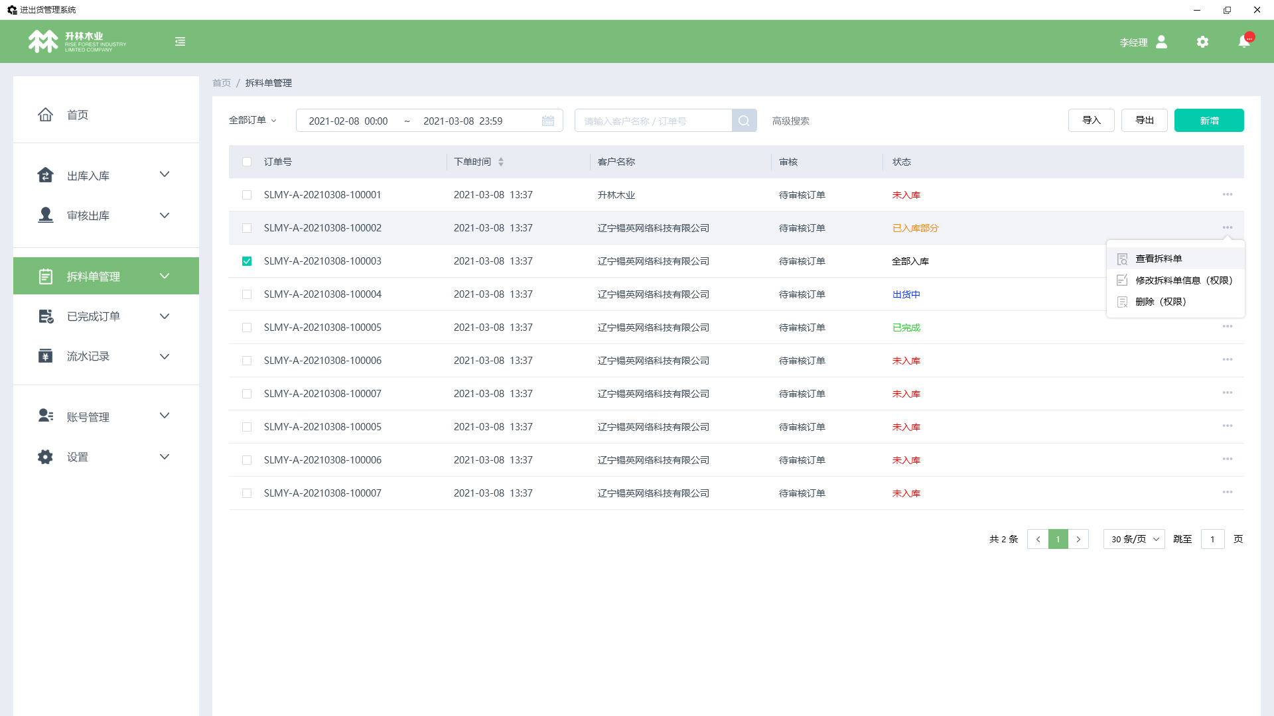Open 高级搜索 advanced search
The width and height of the screenshot is (1274, 716).
point(790,121)
